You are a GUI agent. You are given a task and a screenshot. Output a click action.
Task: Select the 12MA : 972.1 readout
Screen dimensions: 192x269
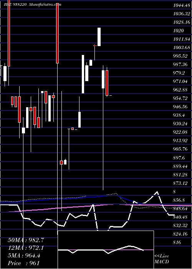26,248
